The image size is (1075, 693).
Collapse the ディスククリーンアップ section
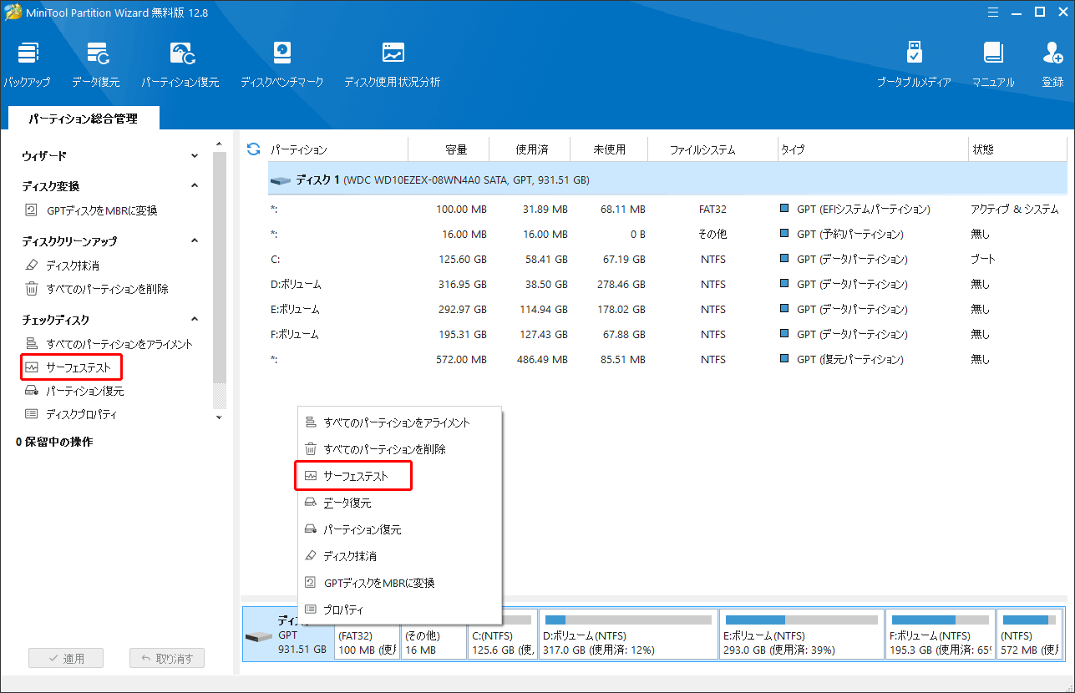(195, 241)
